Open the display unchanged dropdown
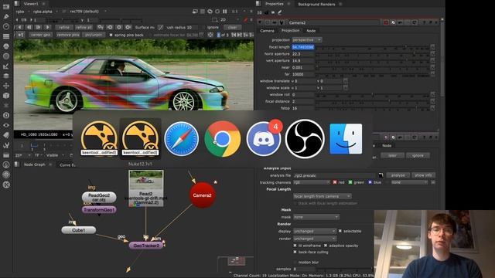 pos(315,231)
